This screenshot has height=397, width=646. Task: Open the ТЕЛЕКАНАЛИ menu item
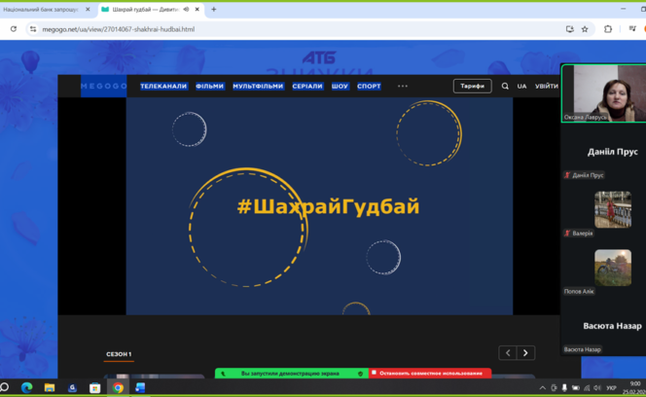pos(163,86)
